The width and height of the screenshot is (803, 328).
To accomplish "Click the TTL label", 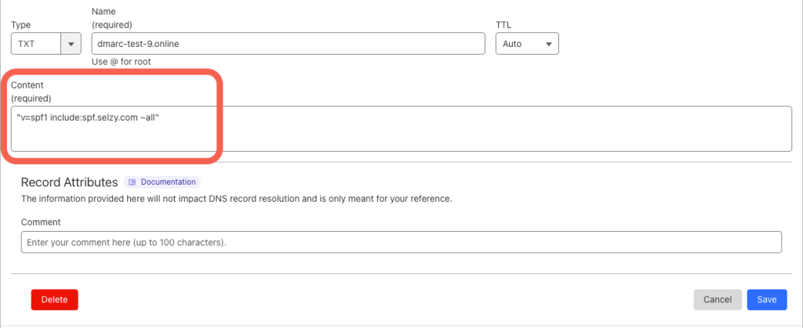I will 503,25.
